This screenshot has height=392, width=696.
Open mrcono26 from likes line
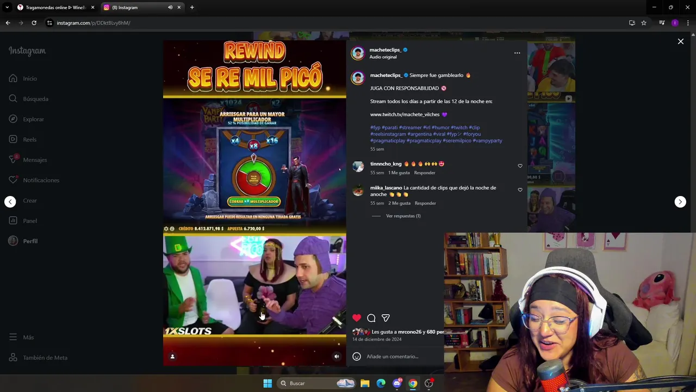pos(410,332)
